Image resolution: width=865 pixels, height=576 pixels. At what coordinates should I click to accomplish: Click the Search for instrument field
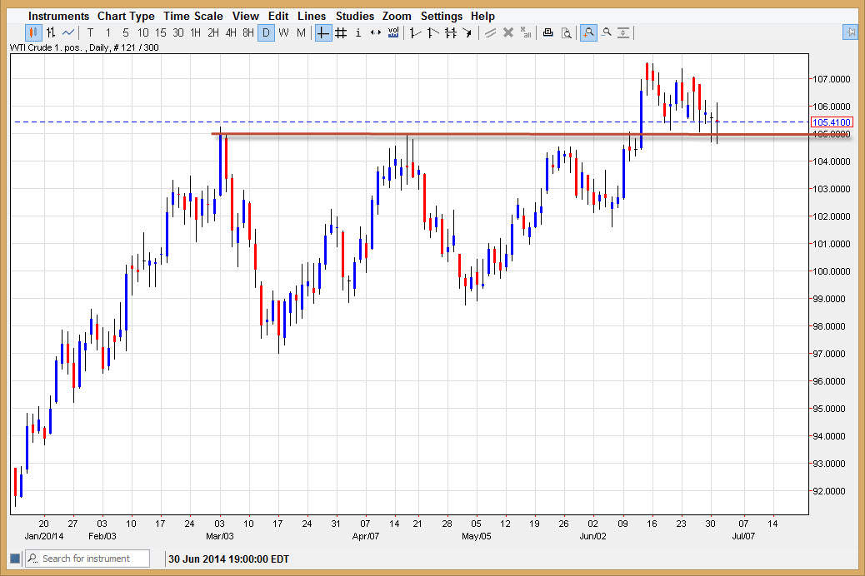pyautogui.click(x=87, y=559)
